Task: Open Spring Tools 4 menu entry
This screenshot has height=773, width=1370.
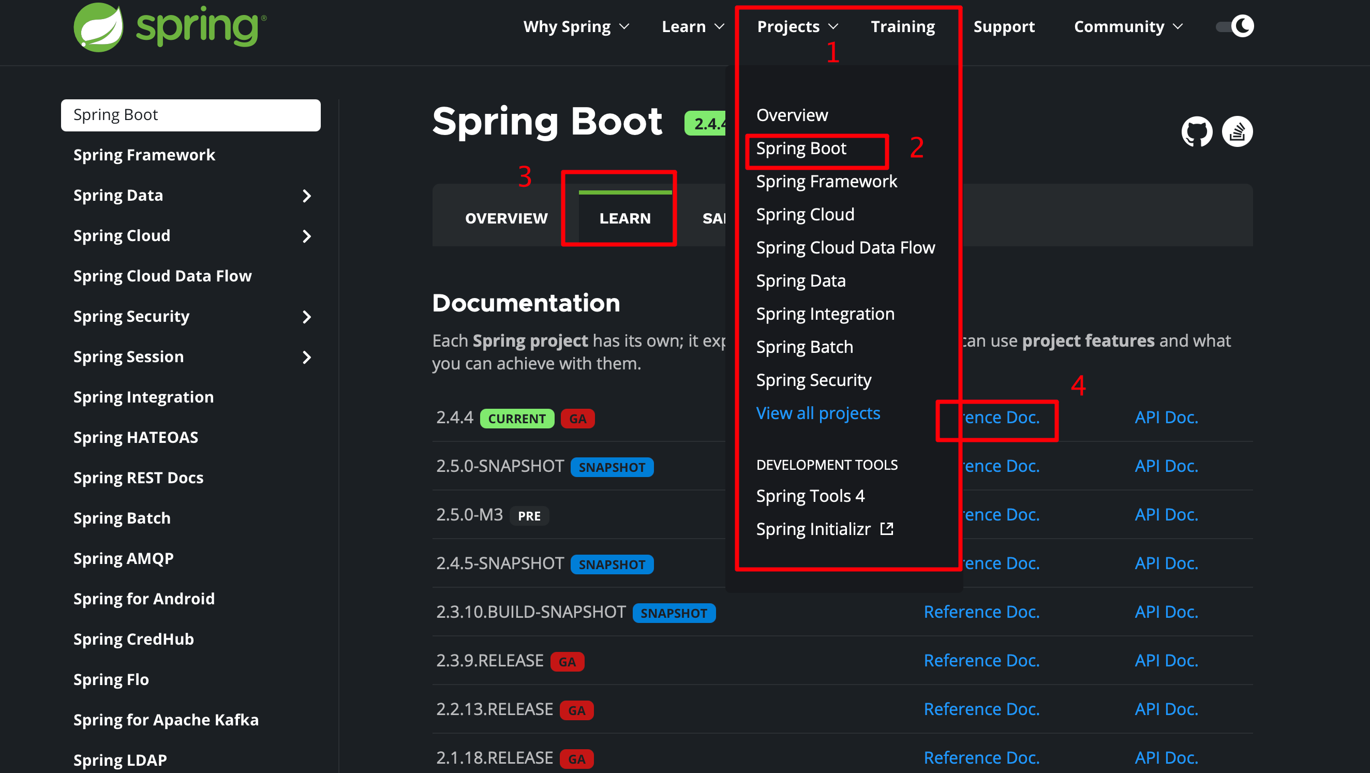Action: (x=811, y=496)
